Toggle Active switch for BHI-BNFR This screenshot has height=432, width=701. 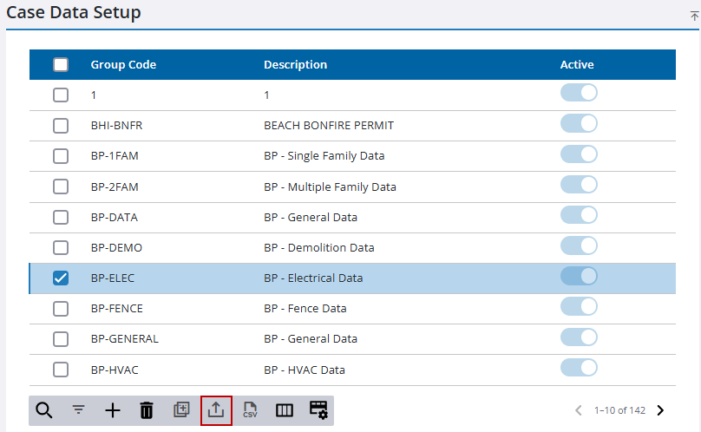(x=579, y=124)
